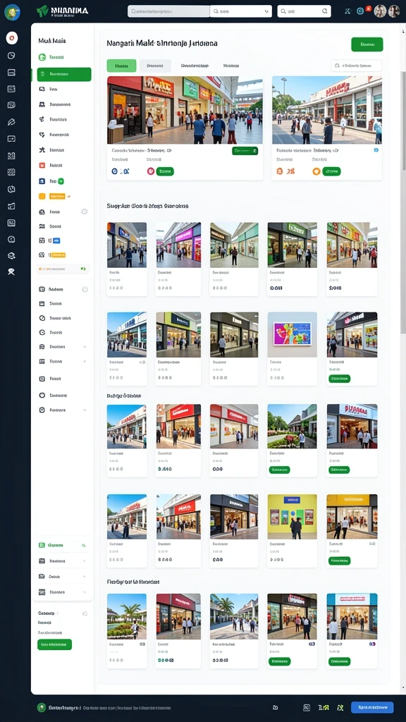Click green button under teal-framed storefront thumbnail
406x722 pixels.
tap(339, 661)
